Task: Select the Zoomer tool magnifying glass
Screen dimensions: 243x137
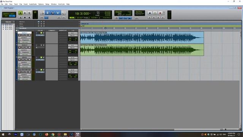Action: (x=42, y=13)
